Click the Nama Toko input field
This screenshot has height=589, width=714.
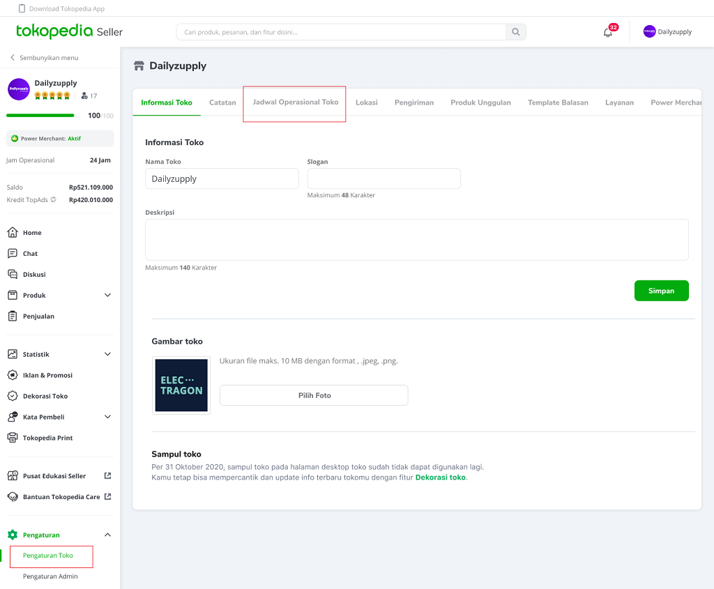click(x=222, y=178)
